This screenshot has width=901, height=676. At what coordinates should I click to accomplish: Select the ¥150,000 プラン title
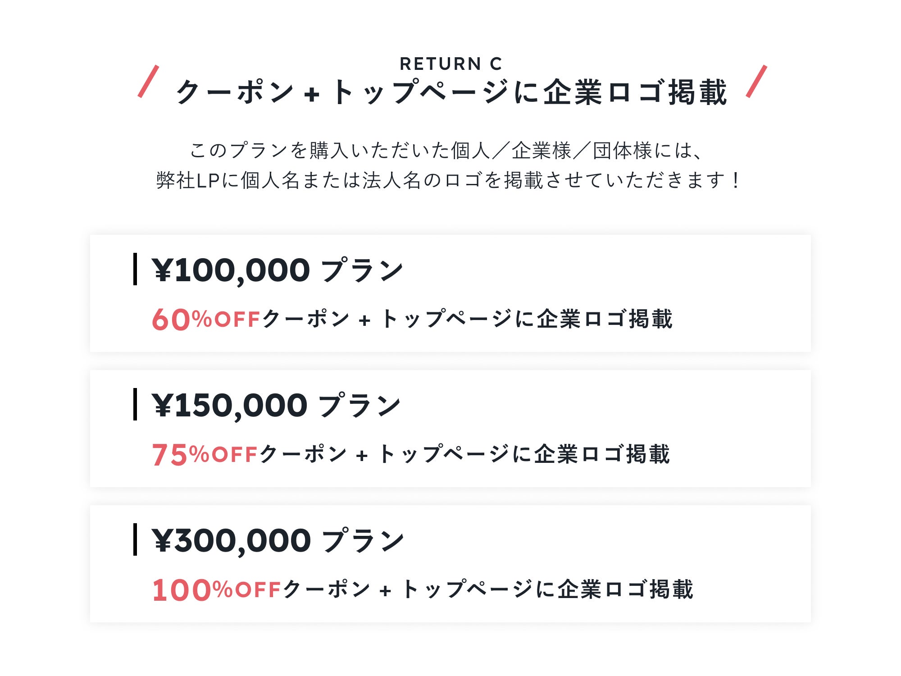click(x=276, y=406)
